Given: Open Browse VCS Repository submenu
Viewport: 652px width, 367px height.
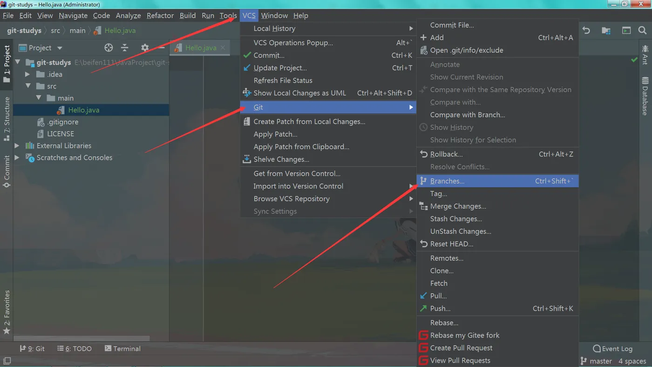Looking at the screenshot, I should click(328, 198).
